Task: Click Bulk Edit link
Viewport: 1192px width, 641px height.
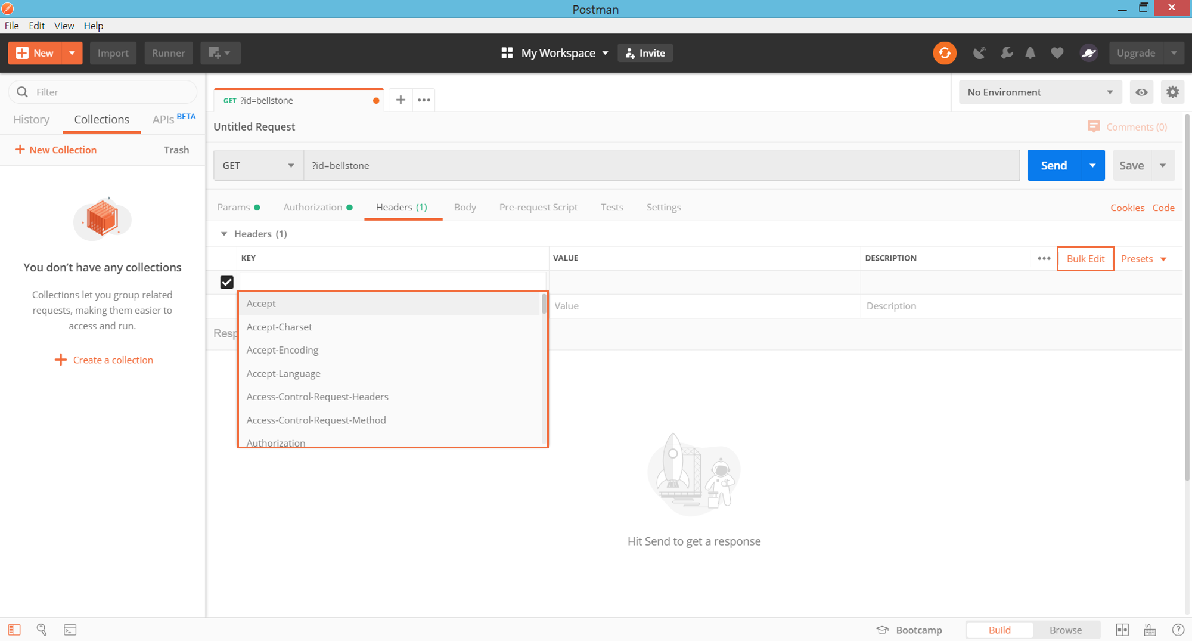Action: 1085,259
